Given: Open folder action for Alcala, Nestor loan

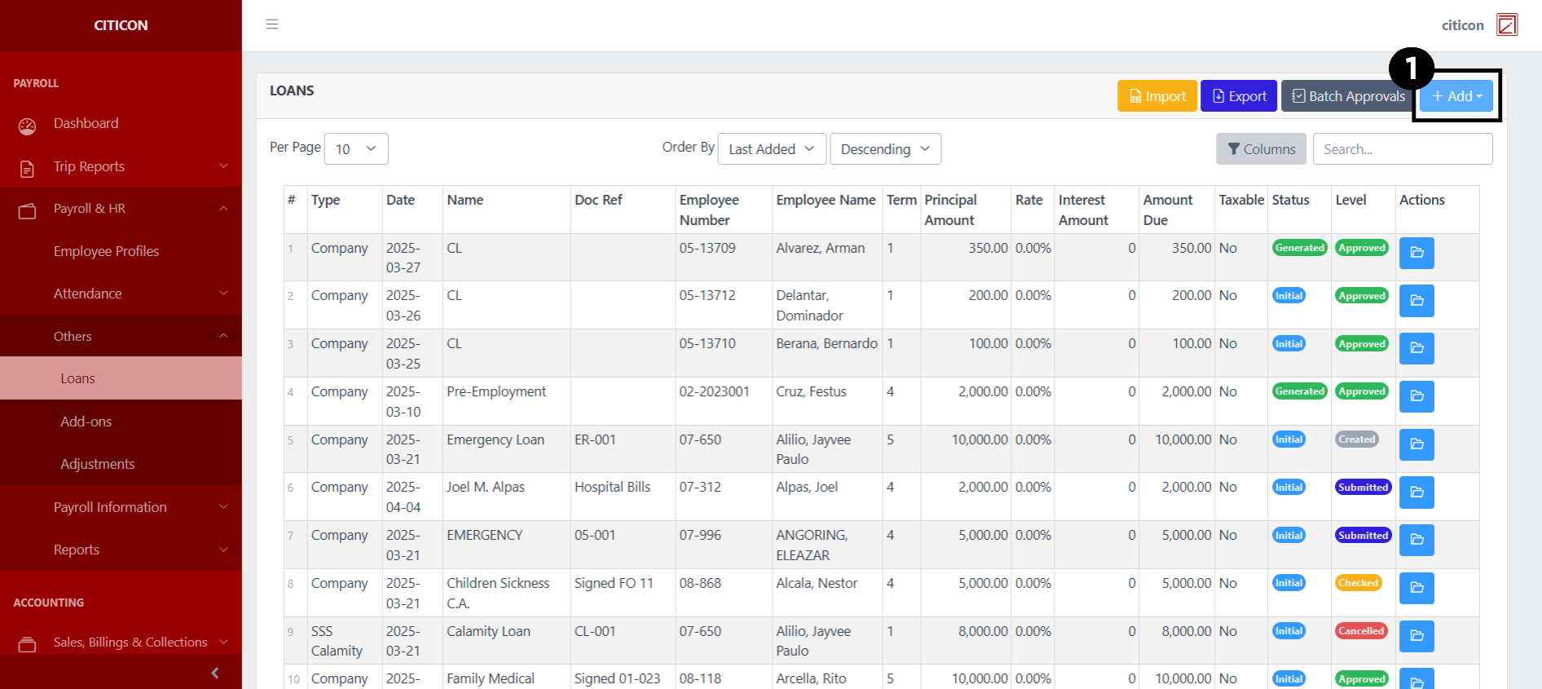Looking at the screenshot, I should click(1416, 588).
